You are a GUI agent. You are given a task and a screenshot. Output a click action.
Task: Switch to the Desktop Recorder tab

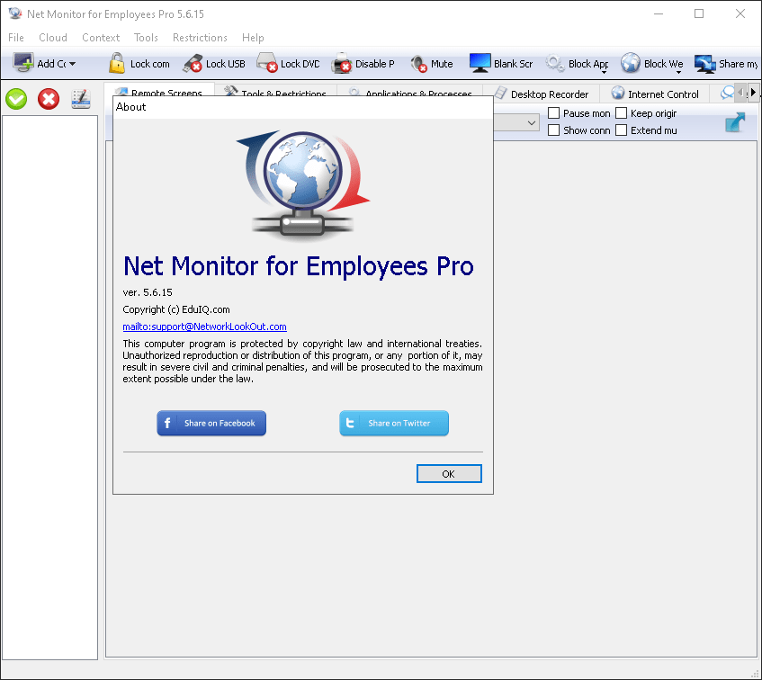[550, 93]
